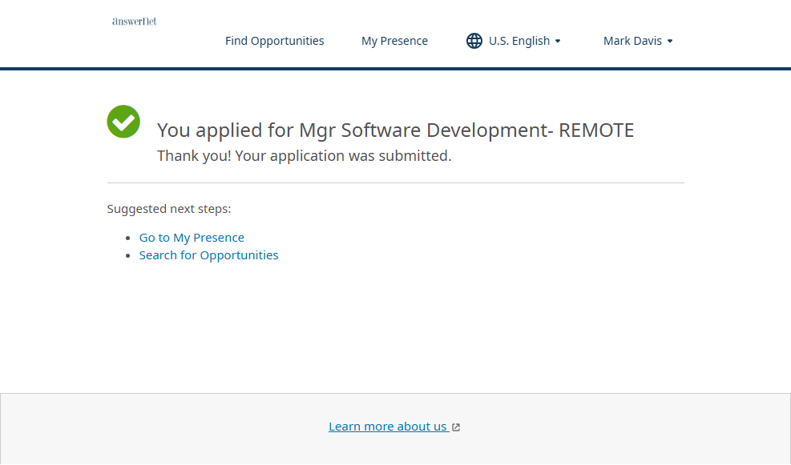This screenshot has width=791, height=465.
Task: Expand the caret arrow beside U.S. English
Action: pos(558,41)
